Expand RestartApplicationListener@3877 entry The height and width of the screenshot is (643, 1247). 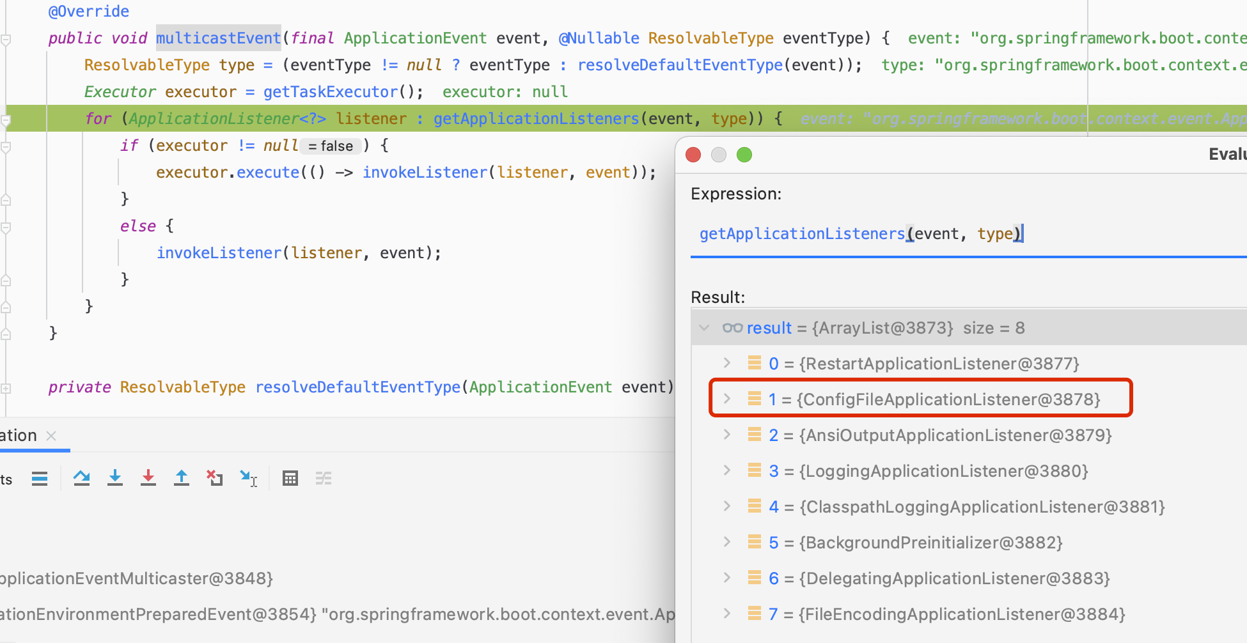[727, 363]
